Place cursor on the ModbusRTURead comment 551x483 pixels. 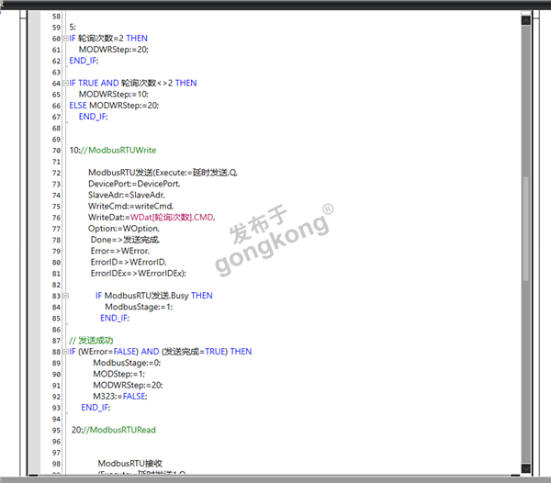click(122, 430)
